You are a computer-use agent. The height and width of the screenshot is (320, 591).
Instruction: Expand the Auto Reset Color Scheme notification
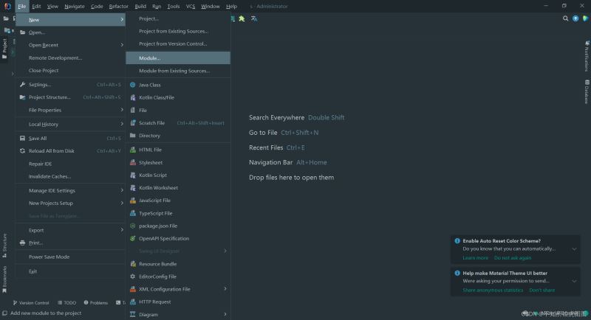tap(574, 249)
